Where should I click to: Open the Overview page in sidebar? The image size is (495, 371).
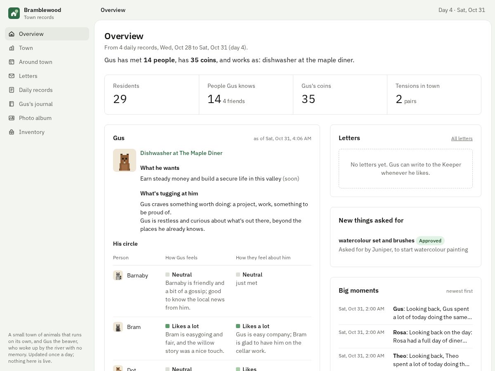click(47, 34)
